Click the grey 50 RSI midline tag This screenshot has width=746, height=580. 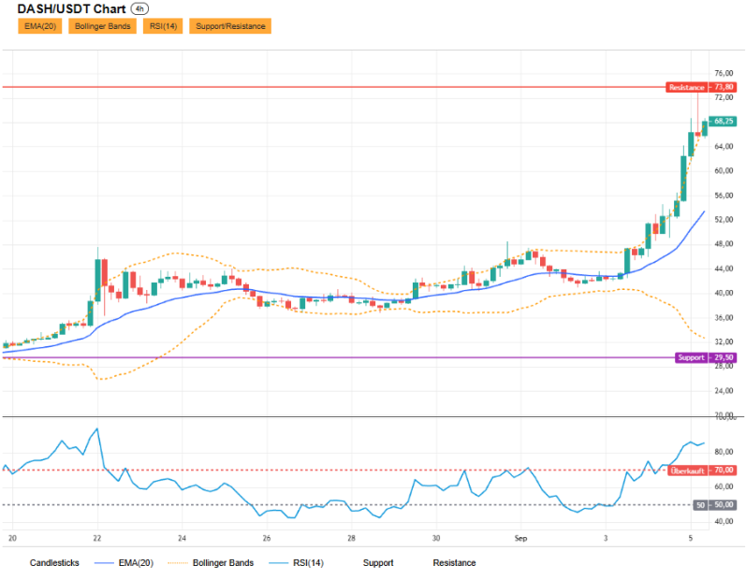coord(700,505)
